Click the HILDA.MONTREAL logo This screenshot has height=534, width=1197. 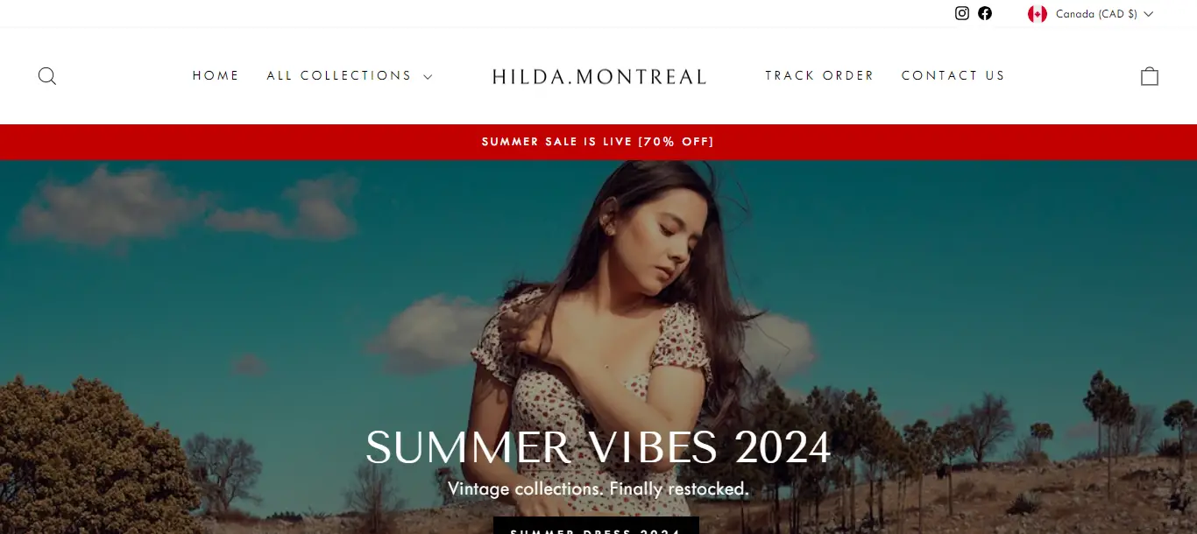coord(599,76)
